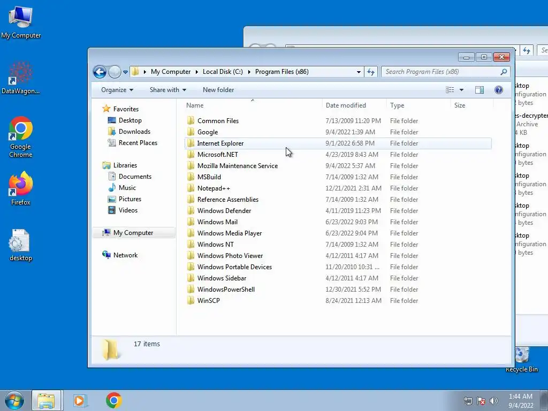Select the Internet Explorer folder icon
This screenshot has height=411, width=548.
[x=191, y=143]
